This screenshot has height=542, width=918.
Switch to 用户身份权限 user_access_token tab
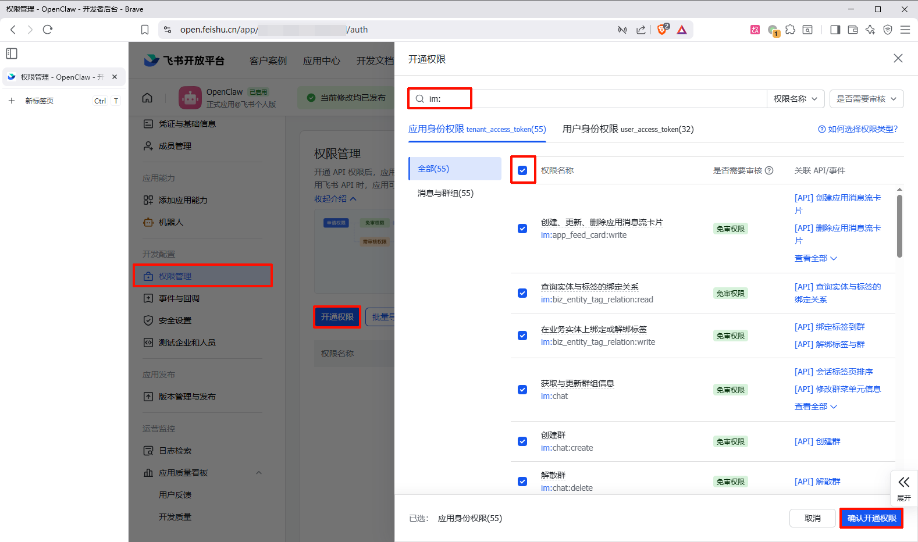(x=628, y=129)
